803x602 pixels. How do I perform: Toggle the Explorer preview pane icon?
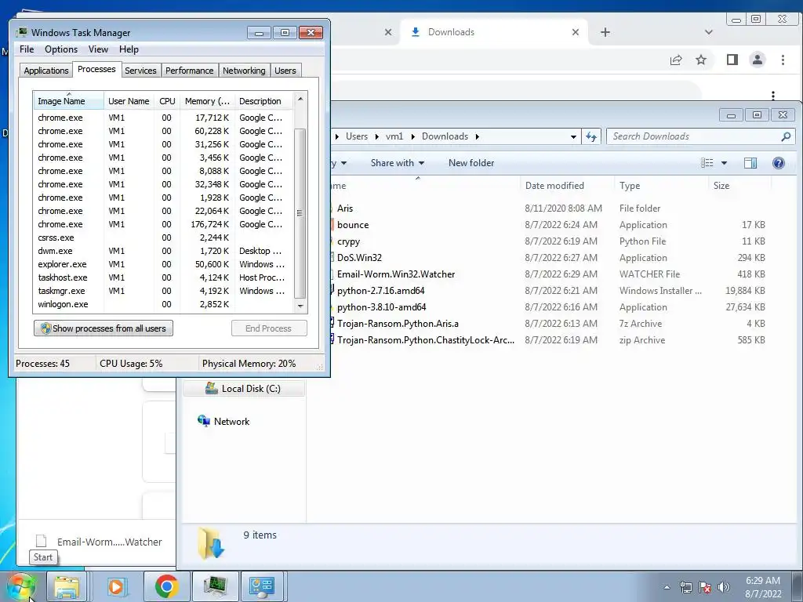[x=750, y=163]
